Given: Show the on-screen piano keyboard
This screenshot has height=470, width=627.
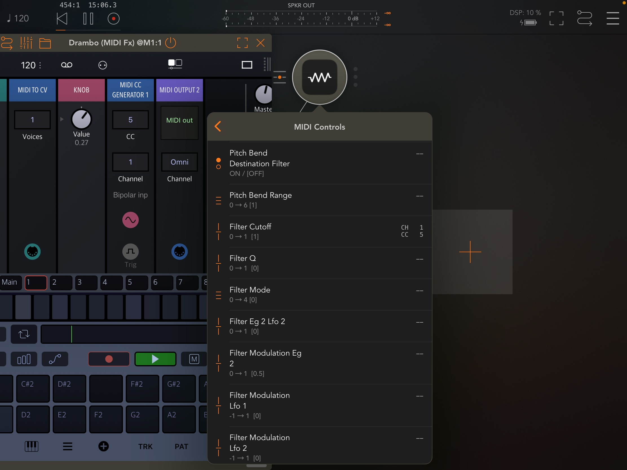Looking at the screenshot, I should click(32, 446).
